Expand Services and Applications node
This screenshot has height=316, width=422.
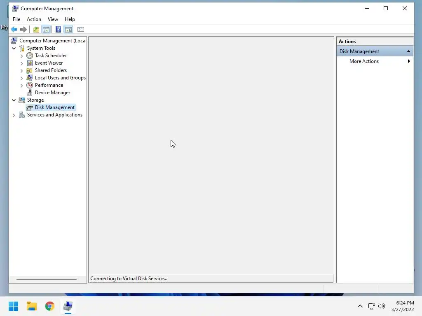tap(14, 115)
